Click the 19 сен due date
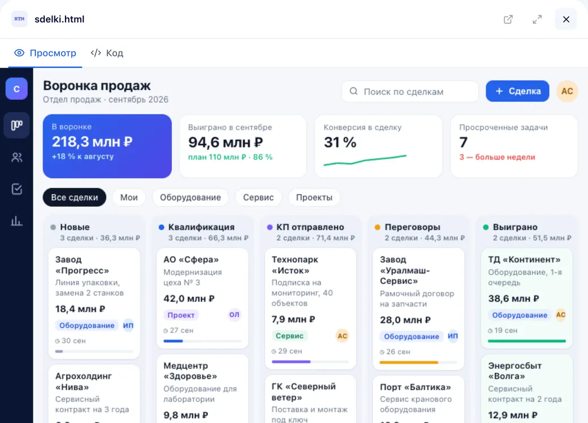Image resolution: width=588 pixels, height=423 pixels. click(x=503, y=330)
